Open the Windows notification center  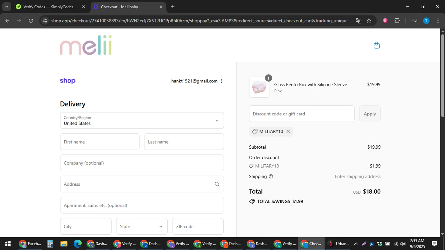coord(434,244)
